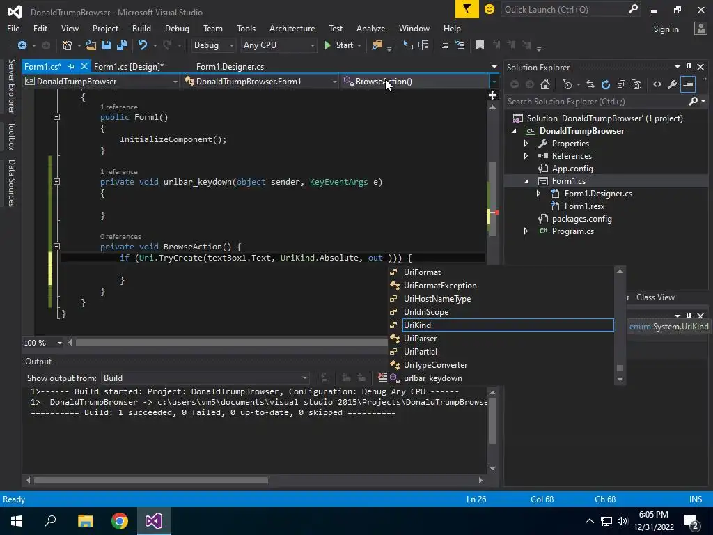The image size is (713, 535).
Task: Click the Search Solution Explorer input field
Action: 597,102
